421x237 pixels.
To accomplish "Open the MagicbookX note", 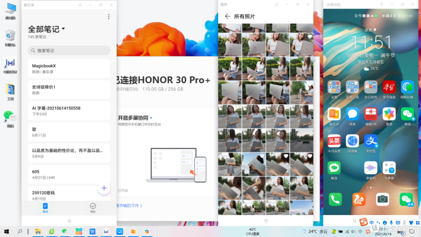I will (x=69, y=69).
